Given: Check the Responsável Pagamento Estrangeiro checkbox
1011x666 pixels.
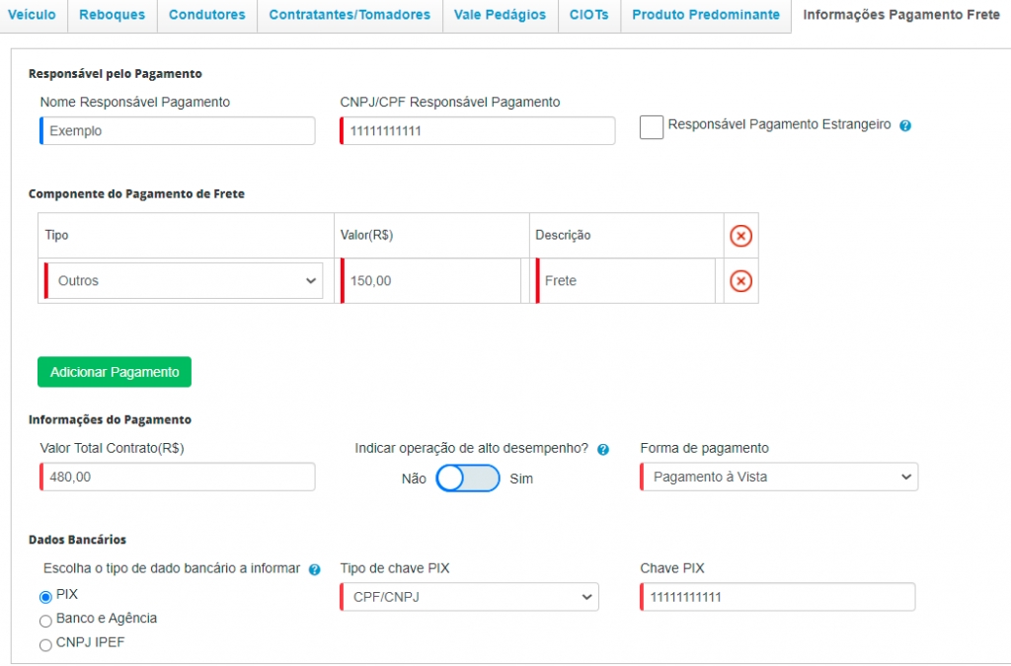Looking at the screenshot, I should coord(652,127).
